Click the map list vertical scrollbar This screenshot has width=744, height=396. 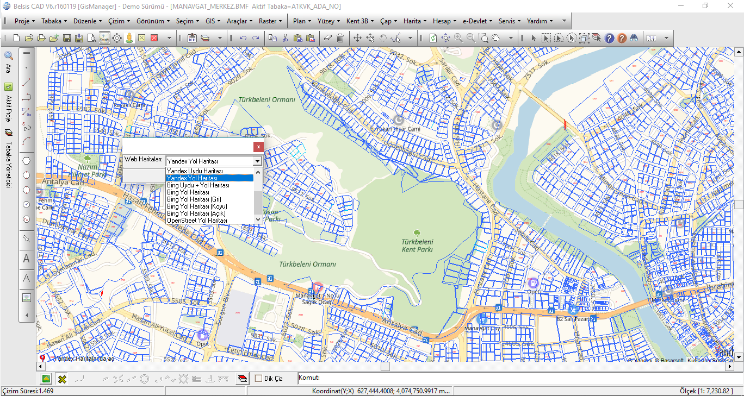click(x=258, y=196)
